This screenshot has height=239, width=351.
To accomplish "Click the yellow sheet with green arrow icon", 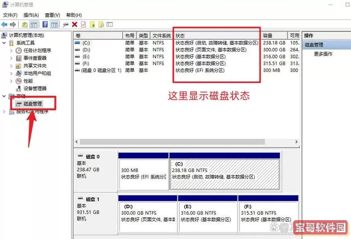I will pos(92,24).
